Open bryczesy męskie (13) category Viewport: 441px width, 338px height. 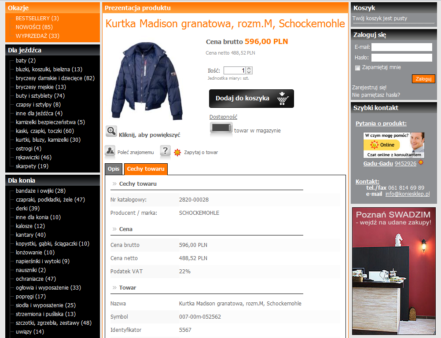coord(41,87)
